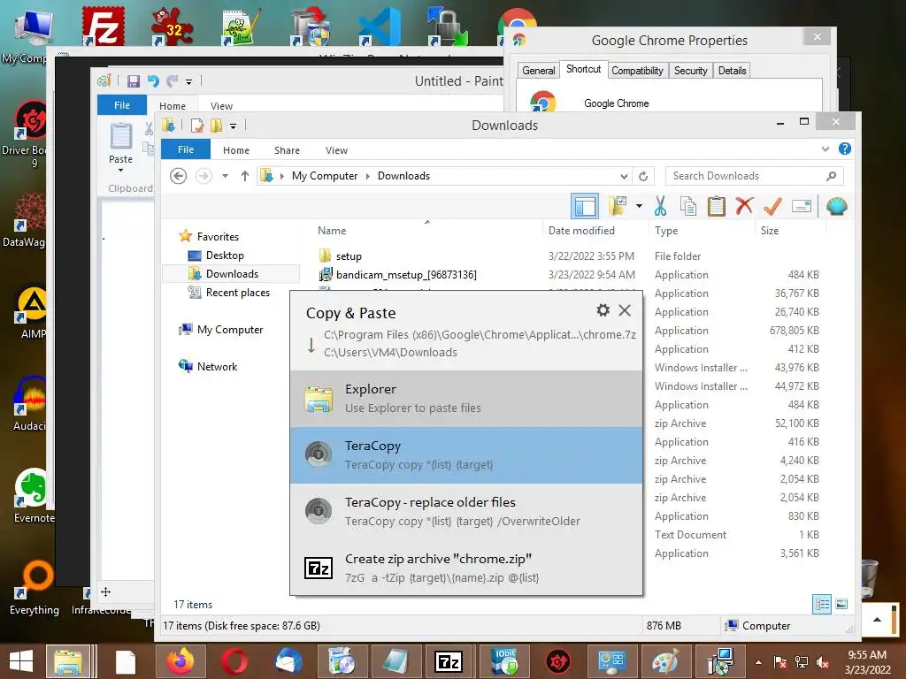This screenshot has height=679, width=906.
Task: Click the Forward arrow in Downloads window
Action: (203, 176)
